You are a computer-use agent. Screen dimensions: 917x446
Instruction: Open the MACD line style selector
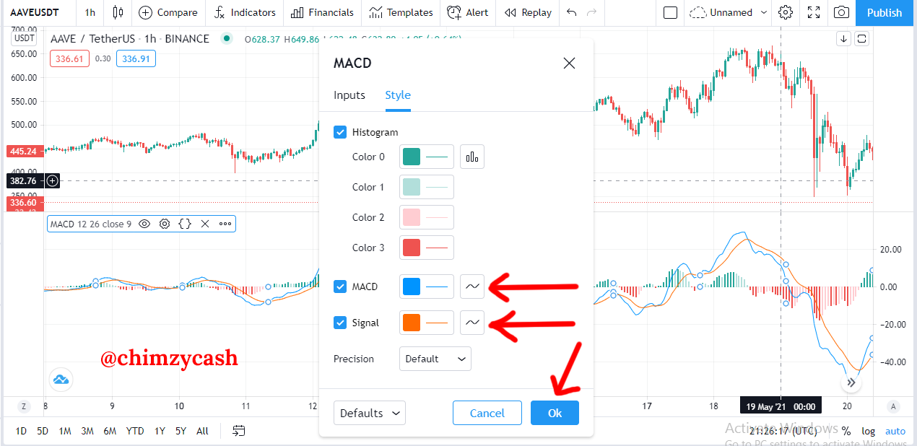pyautogui.click(x=472, y=287)
